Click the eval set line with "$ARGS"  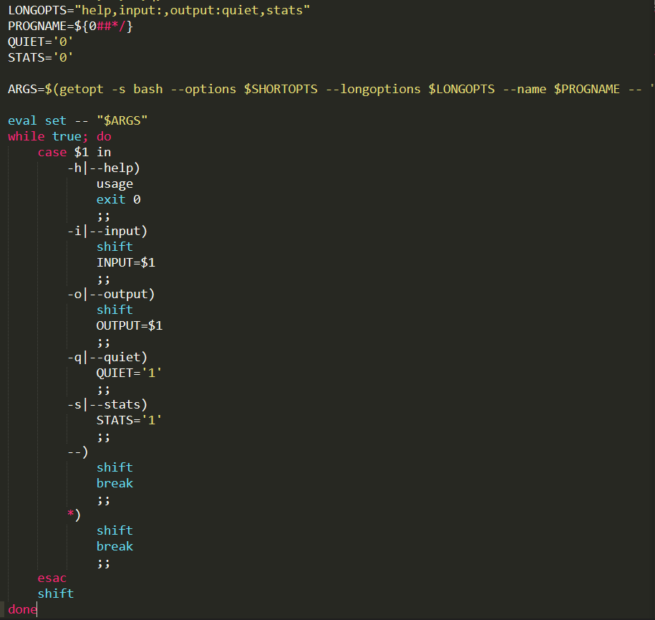[77, 121]
